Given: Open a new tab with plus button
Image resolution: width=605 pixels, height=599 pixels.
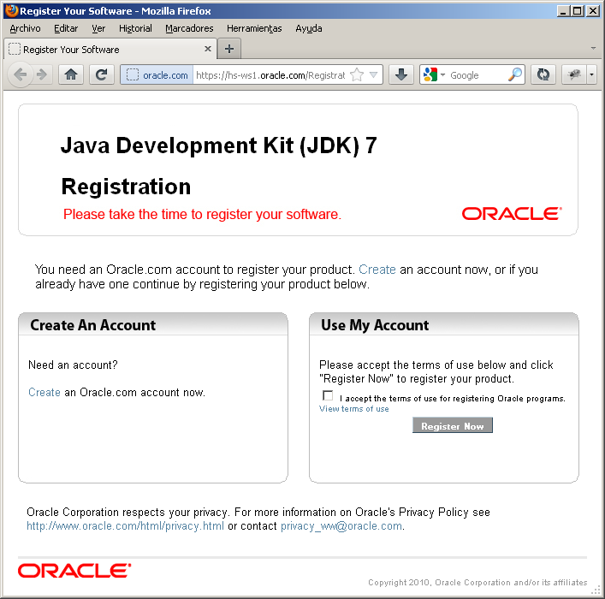Looking at the screenshot, I should point(228,49).
